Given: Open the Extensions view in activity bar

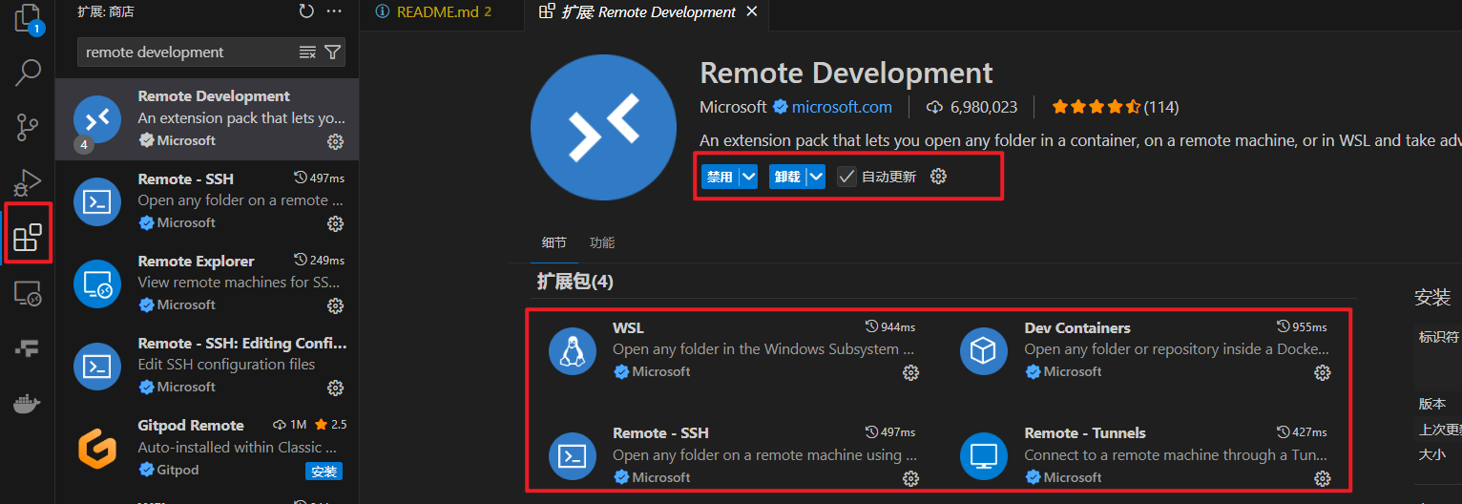Looking at the screenshot, I should pos(28,236).
